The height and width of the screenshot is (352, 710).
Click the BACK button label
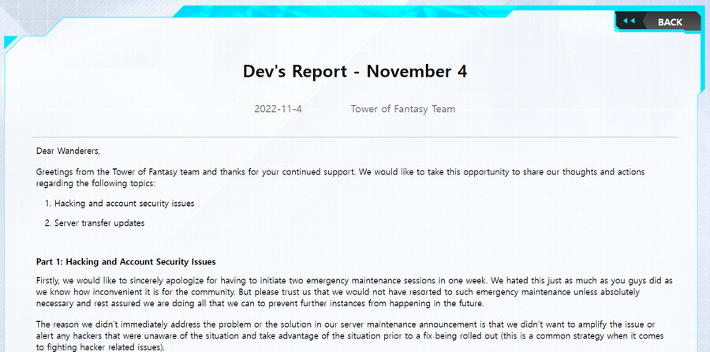pyautogui.click(x=669, y=22)
